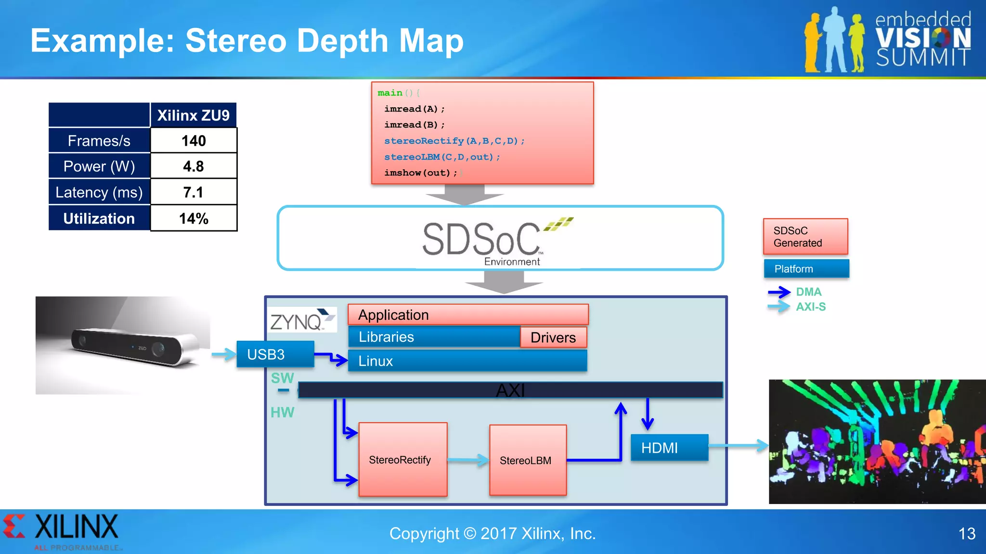986x554 pixels.
Task: Click the dark blue DMA arrow legend
Action: click(778, 292)
